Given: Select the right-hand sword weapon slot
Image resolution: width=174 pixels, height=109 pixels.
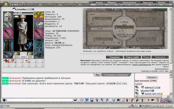Looking at the screenshot, I should tap(39, 33).
